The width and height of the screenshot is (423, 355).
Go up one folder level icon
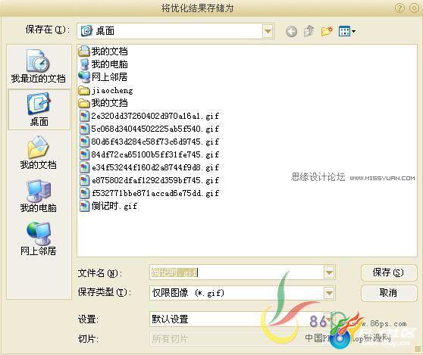coord(309,31)
